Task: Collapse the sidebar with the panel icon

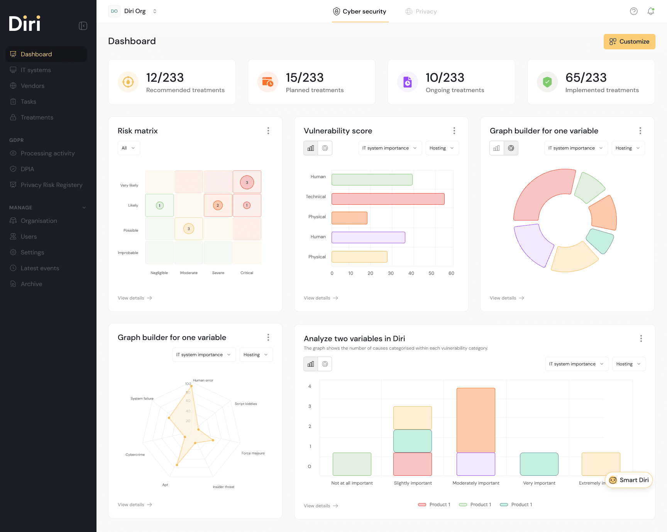Action: coord(83,26)
